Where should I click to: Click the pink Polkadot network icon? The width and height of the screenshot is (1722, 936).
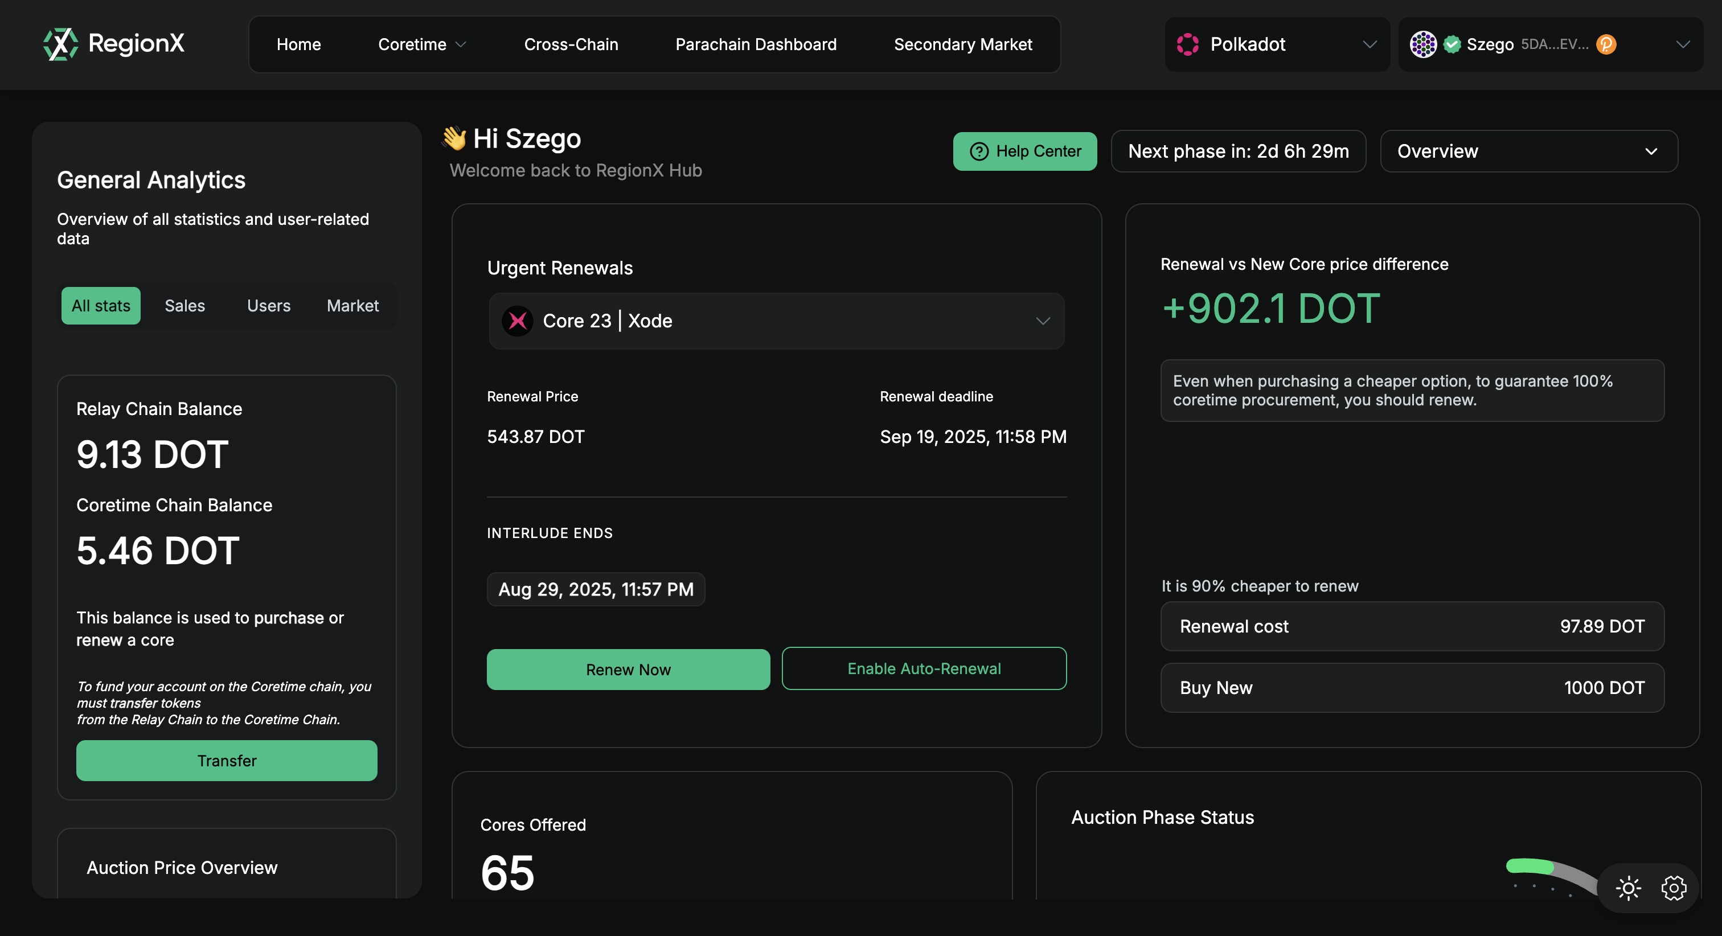[1188, 44]
